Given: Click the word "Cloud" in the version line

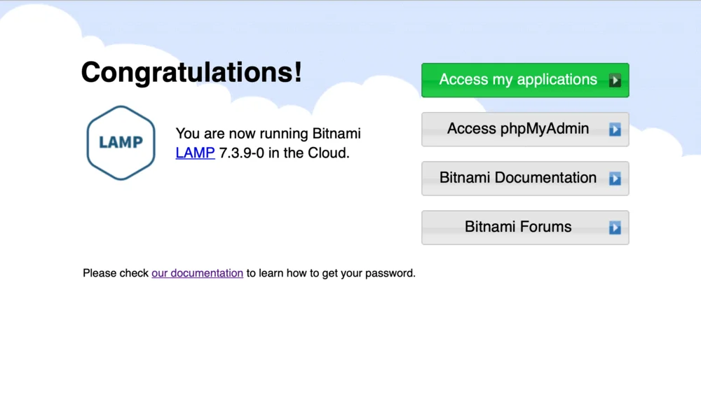Looking at the screenshot, I should point(328,153).
